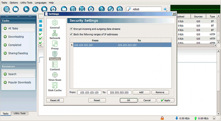This screenshot has height=121, width=221.
Task: Select All Tasks in the Tasks panel
Action: 18,28
